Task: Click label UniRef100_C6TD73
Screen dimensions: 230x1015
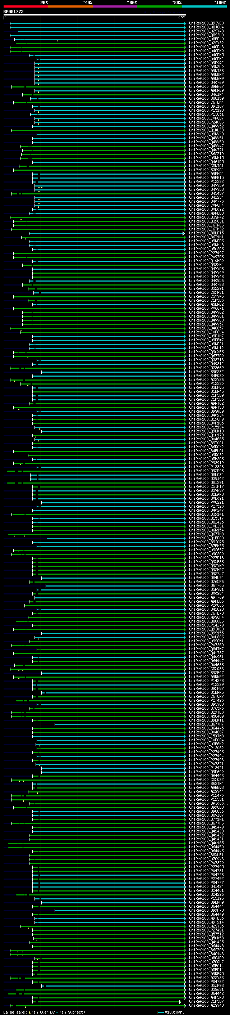Action: [206, 614]
